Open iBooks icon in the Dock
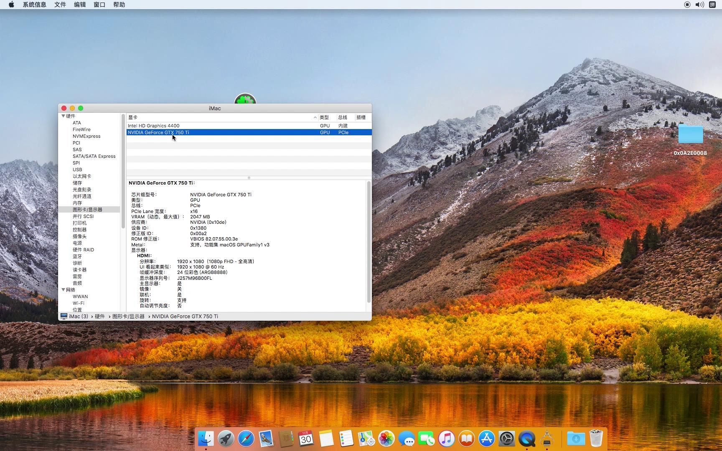Screen dimensions: 722x451 point(466,438)
